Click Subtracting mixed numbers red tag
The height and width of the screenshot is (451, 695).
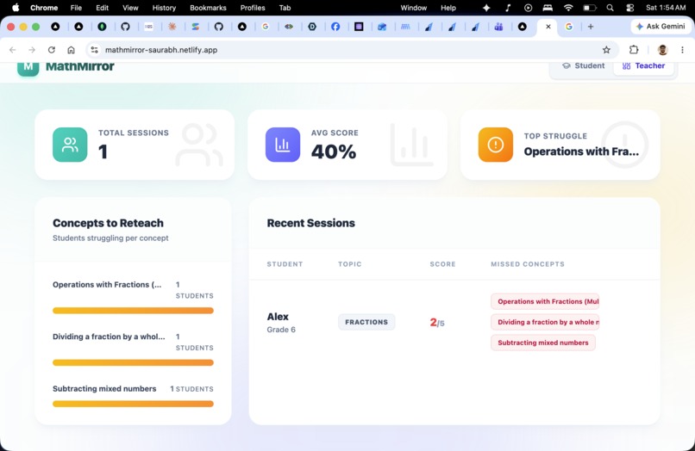(x=543, y=343)
